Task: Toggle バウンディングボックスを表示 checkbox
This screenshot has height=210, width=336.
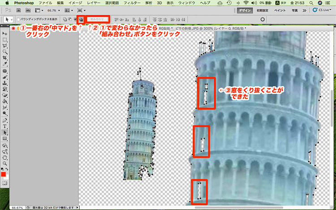Action: 18,19
